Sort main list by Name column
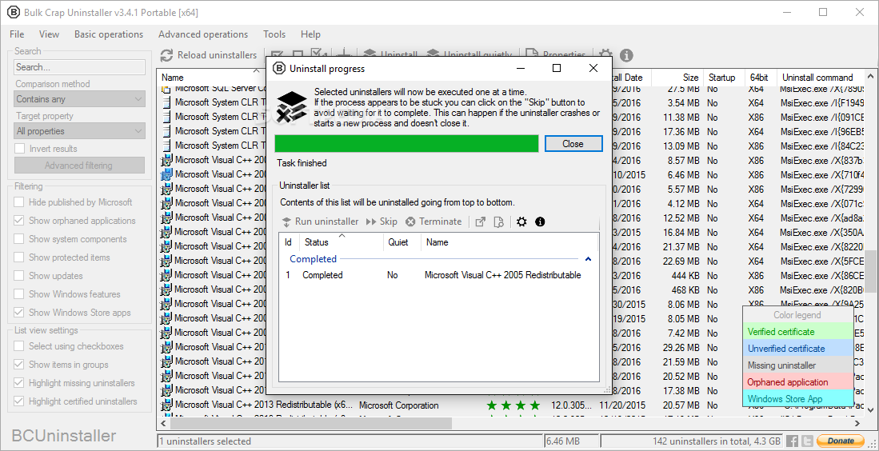The height and width of the screenshot is (451, 879). [x=210, y=78]
